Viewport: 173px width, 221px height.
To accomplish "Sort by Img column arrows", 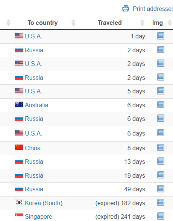I will 170,23.
